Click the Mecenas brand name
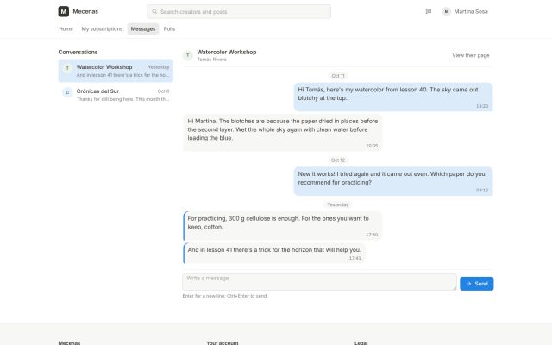 point(85,11)
